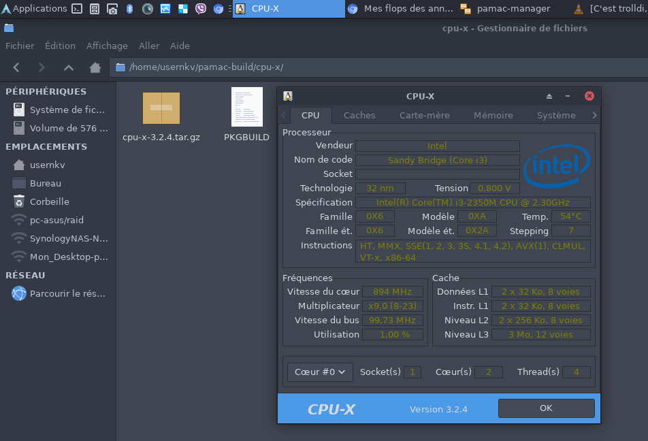This screenshot has height=441, width=648.
Task: Open the Aide menu
Action: tap(180, 46)
